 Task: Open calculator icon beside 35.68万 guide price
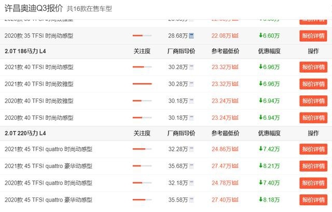tap(191, 166)
